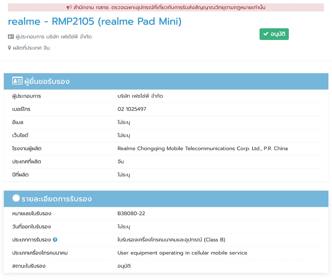Click the certificate icon in รายละเอียดการรับรอง header
The height and width of the screenshot is (280, 332).
coord(16,198)
